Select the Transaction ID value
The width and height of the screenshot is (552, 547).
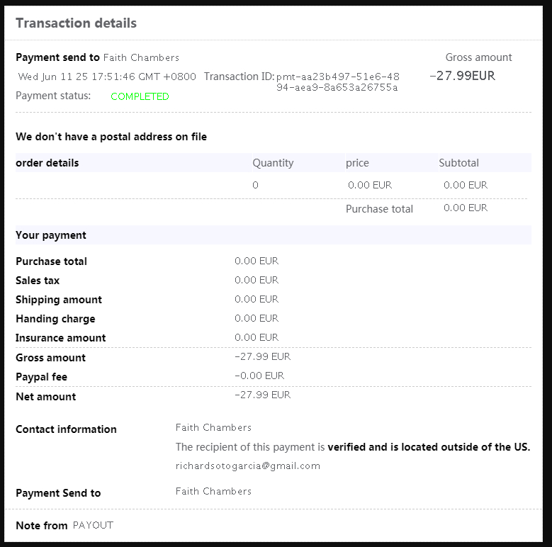coord(337,81)
